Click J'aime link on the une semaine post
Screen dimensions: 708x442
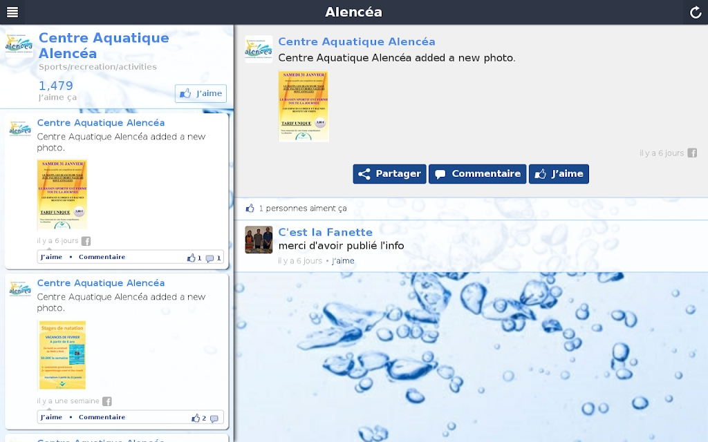[x=51, y=417]
